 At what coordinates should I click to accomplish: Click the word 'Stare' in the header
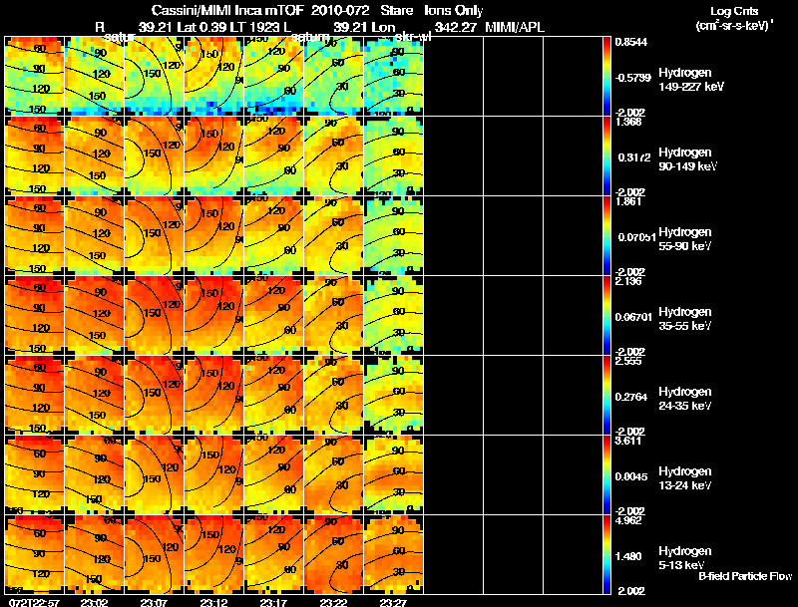coord(397,11)
